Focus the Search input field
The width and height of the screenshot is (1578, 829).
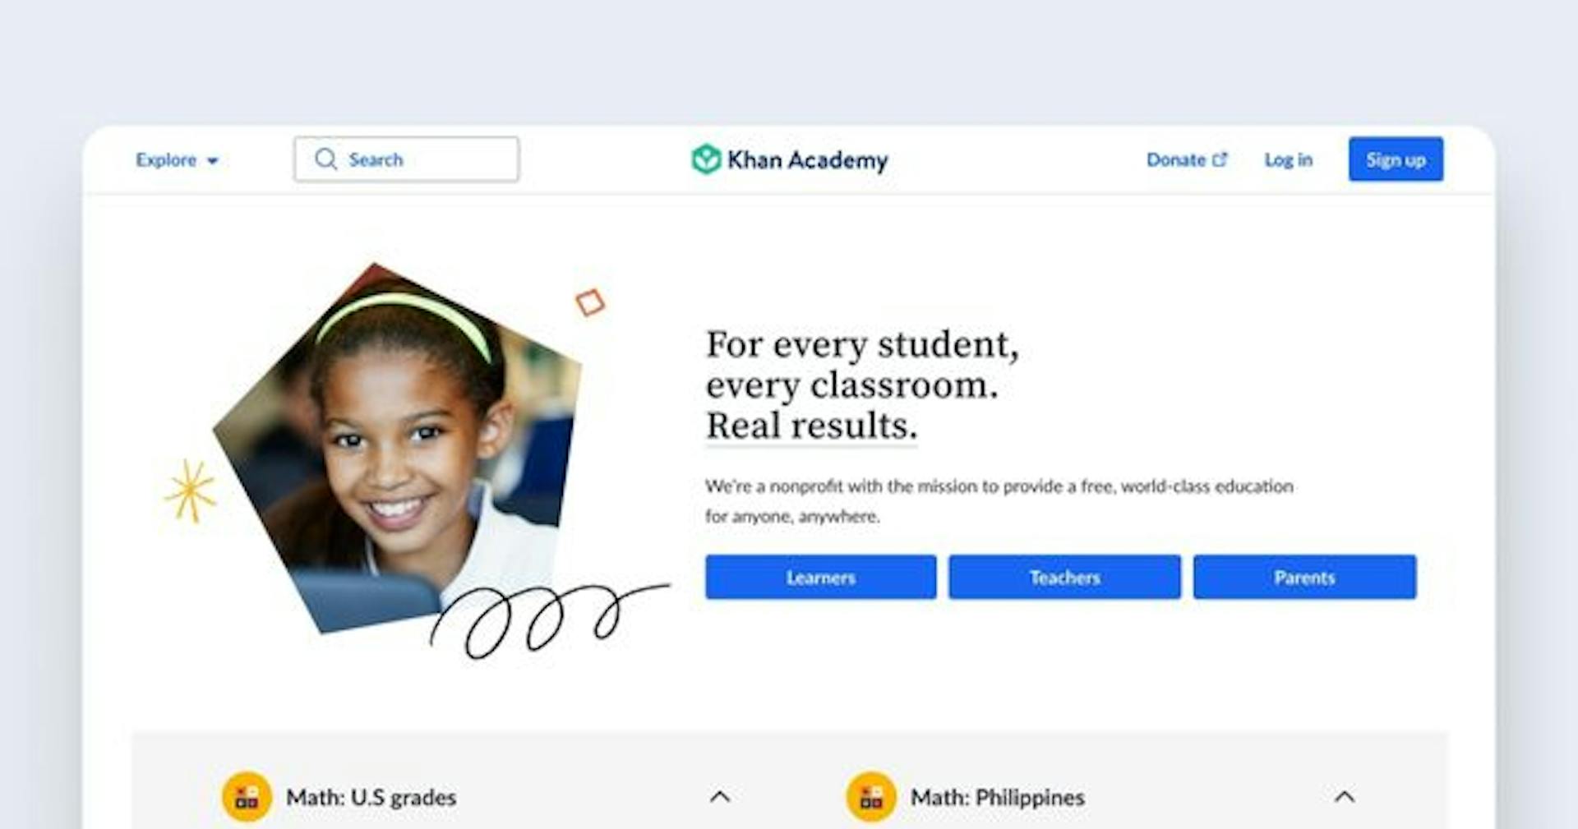click(407, 159)
